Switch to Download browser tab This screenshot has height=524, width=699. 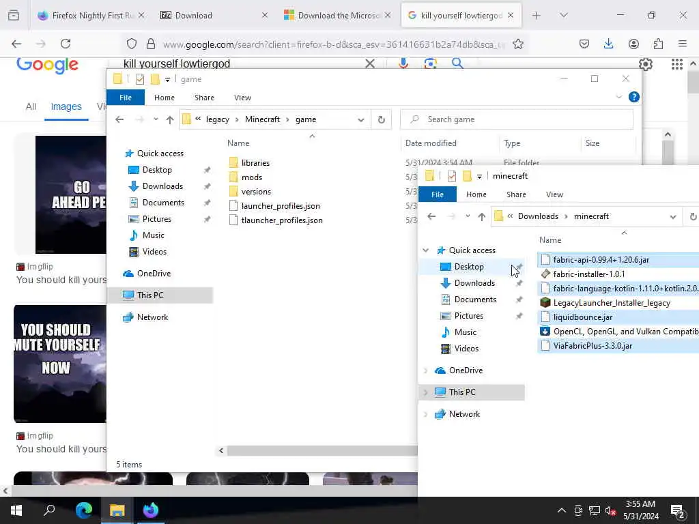pos(214,15)
